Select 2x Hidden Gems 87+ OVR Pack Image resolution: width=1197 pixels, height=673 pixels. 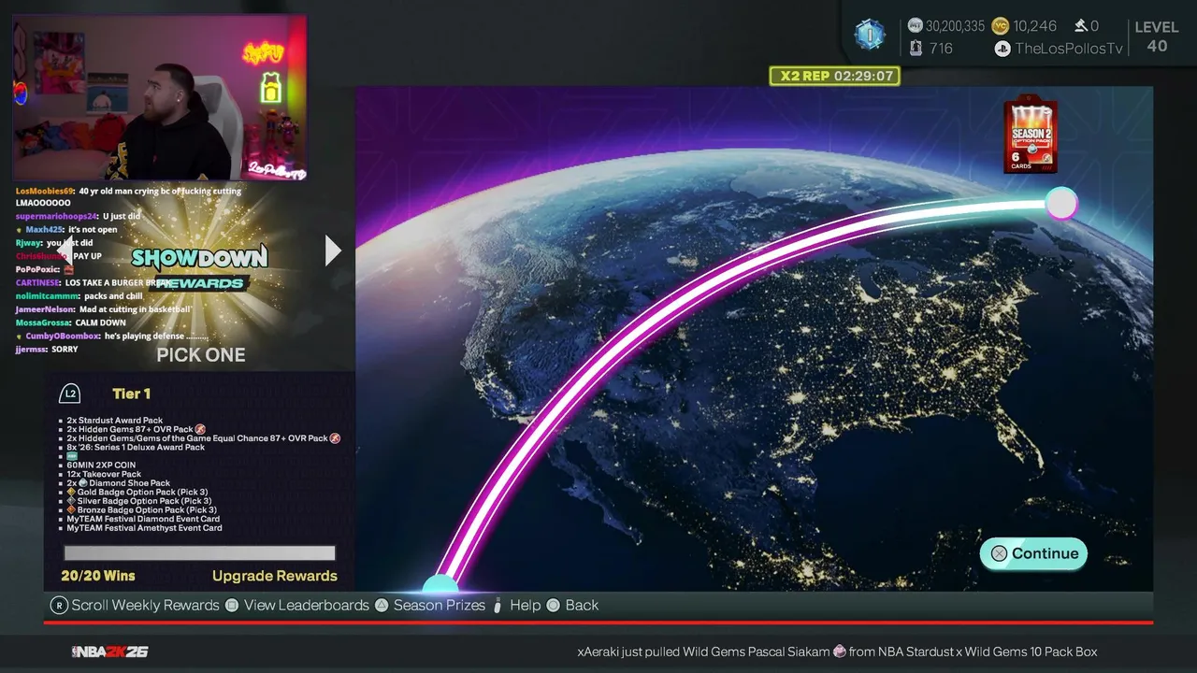pos(130,429)
